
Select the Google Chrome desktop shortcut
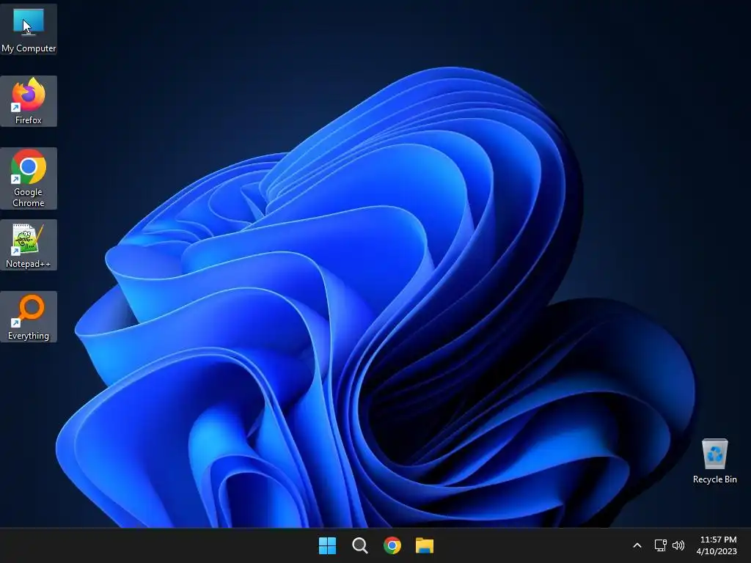point(29,178)
